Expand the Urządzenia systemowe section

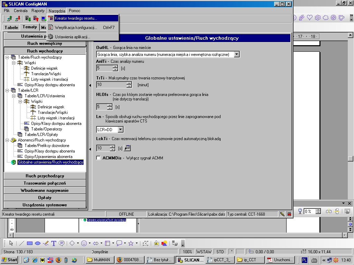45,205
